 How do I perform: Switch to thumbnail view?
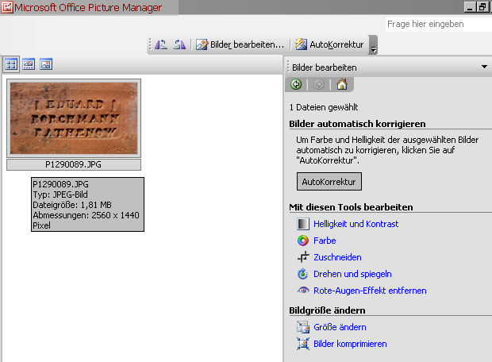coord(11,64)
